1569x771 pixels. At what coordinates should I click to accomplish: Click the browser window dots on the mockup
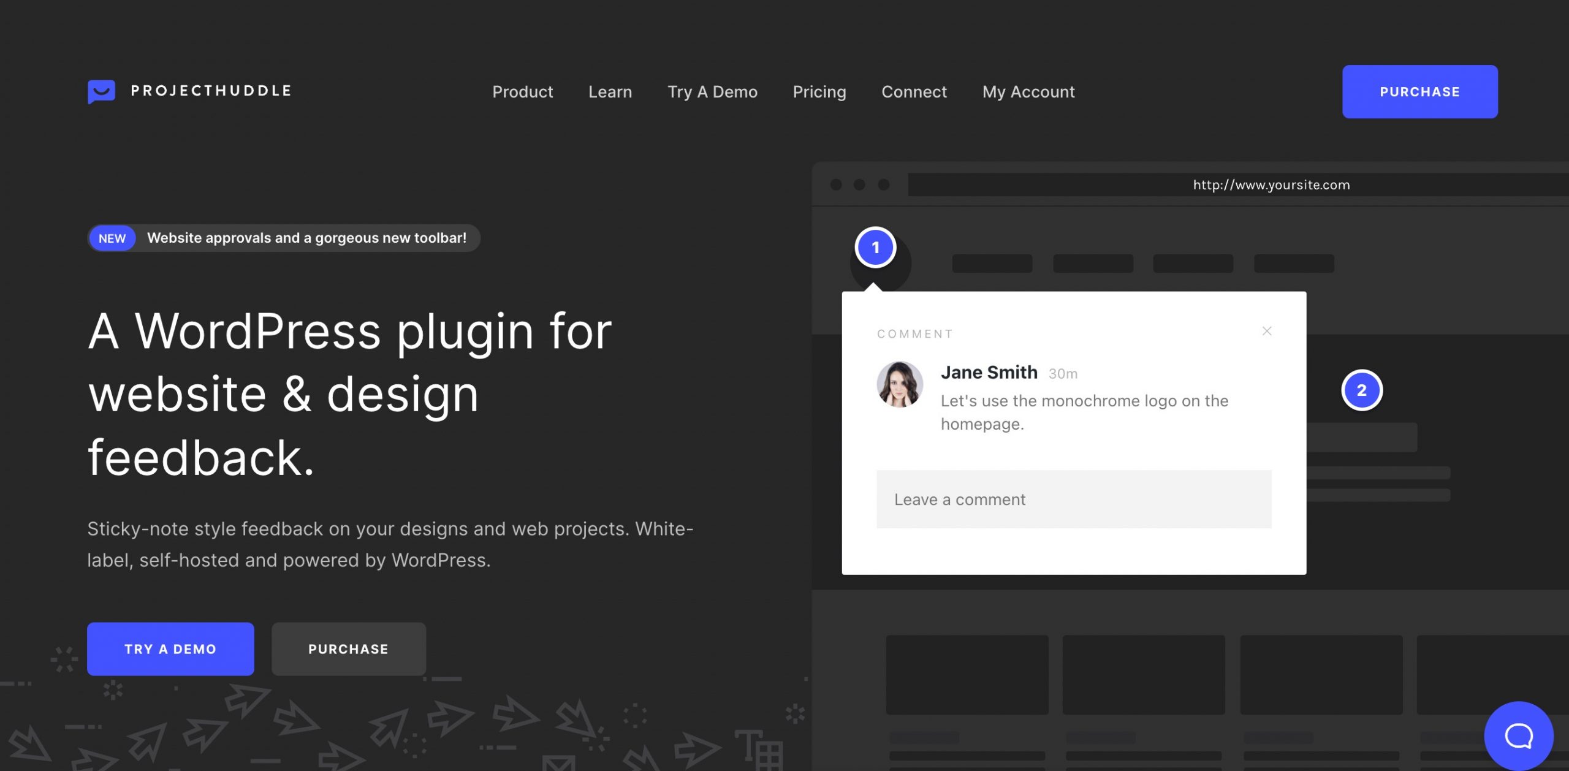pos(860,184)
